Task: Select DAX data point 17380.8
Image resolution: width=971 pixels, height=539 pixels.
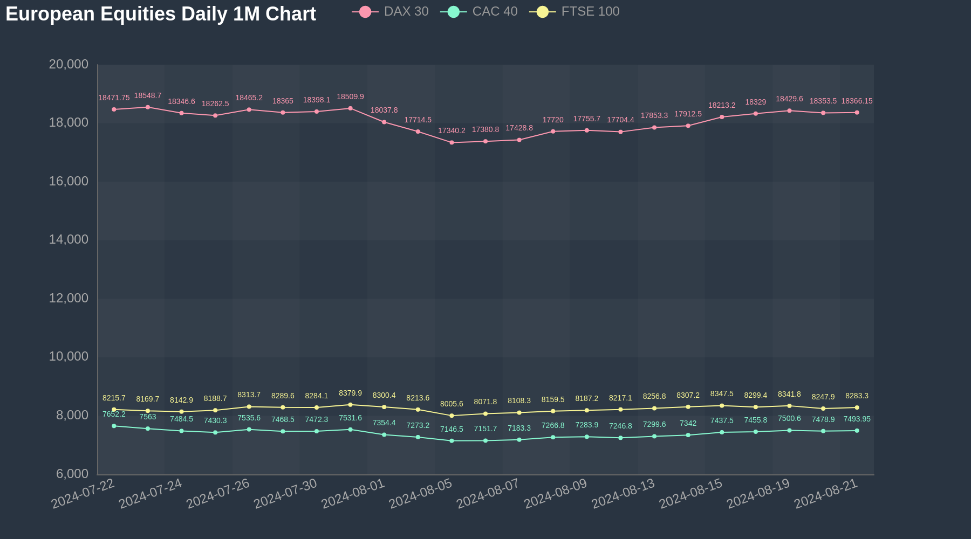Action: click(x=485, y=141)
